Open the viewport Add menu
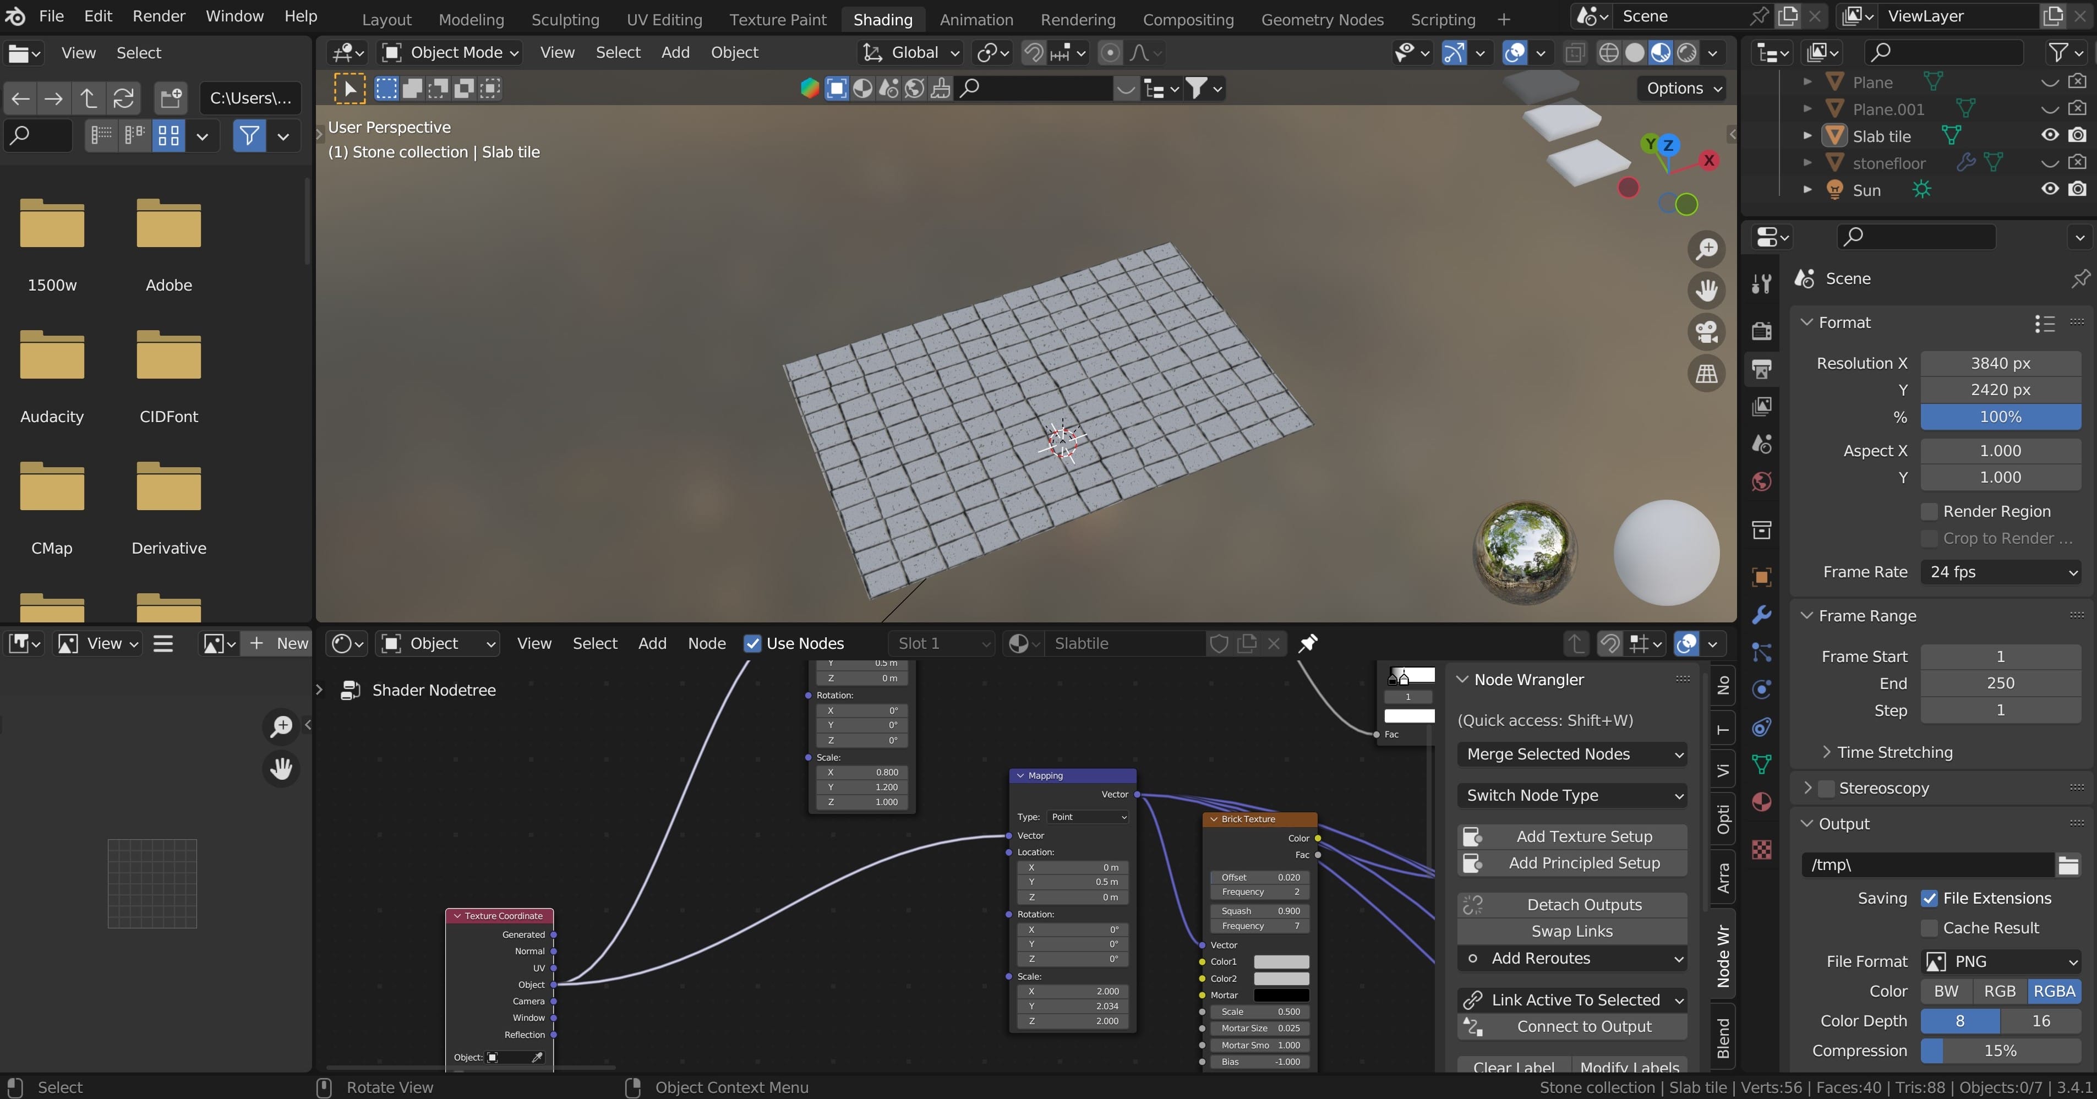This screenshot has height=1099, width=2097. pyautogui.click(x=675, y=53)
